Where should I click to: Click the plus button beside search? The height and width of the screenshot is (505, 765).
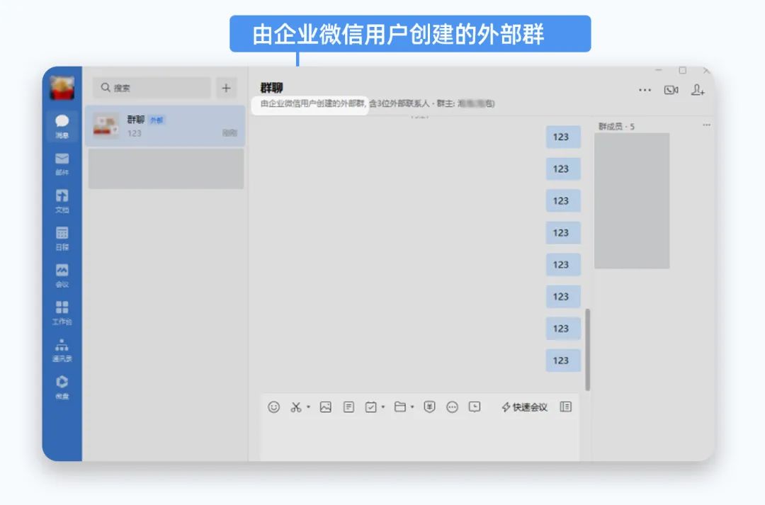pos(227,88)
